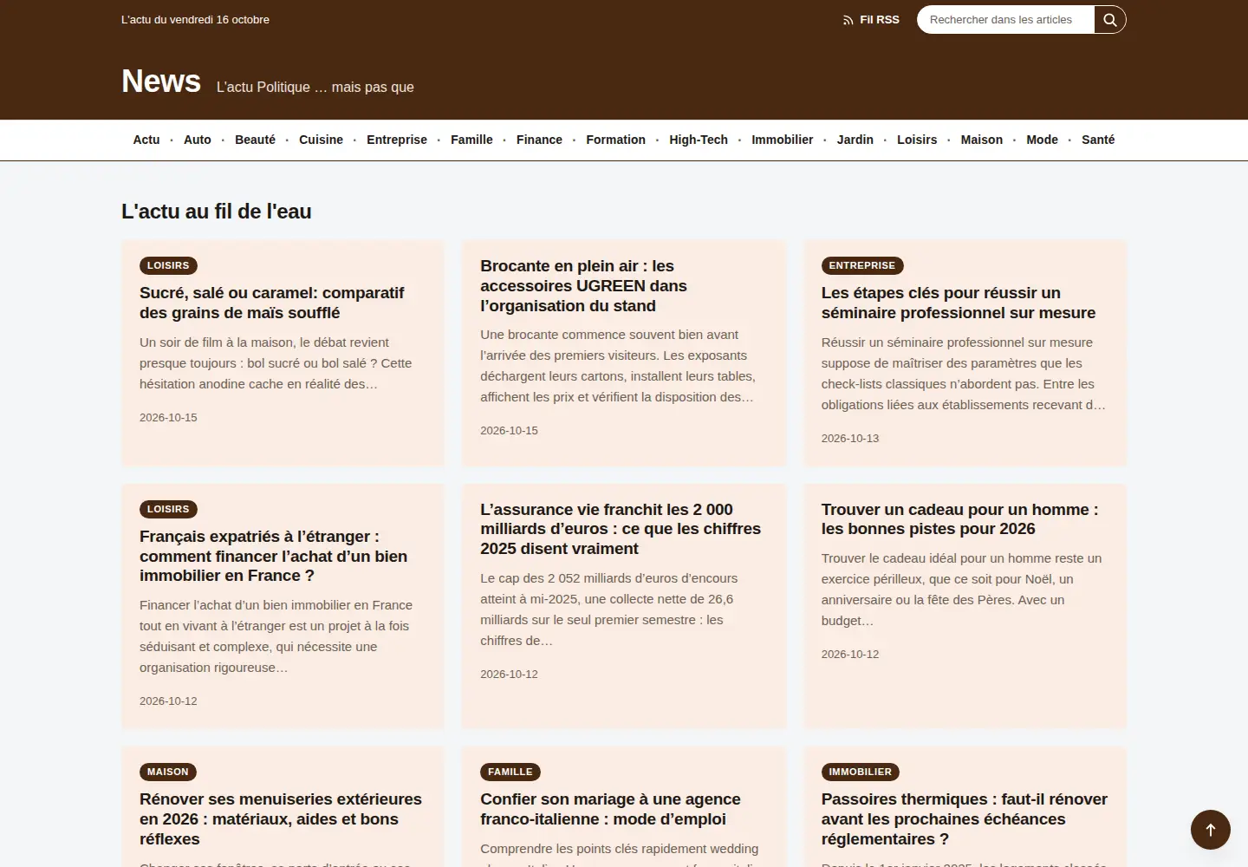Open 'Français expatriés à l'étranger' article title

[x=274, y=556]
